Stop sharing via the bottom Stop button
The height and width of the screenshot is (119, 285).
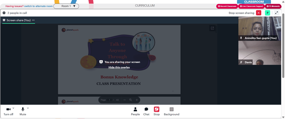(156, 111)
